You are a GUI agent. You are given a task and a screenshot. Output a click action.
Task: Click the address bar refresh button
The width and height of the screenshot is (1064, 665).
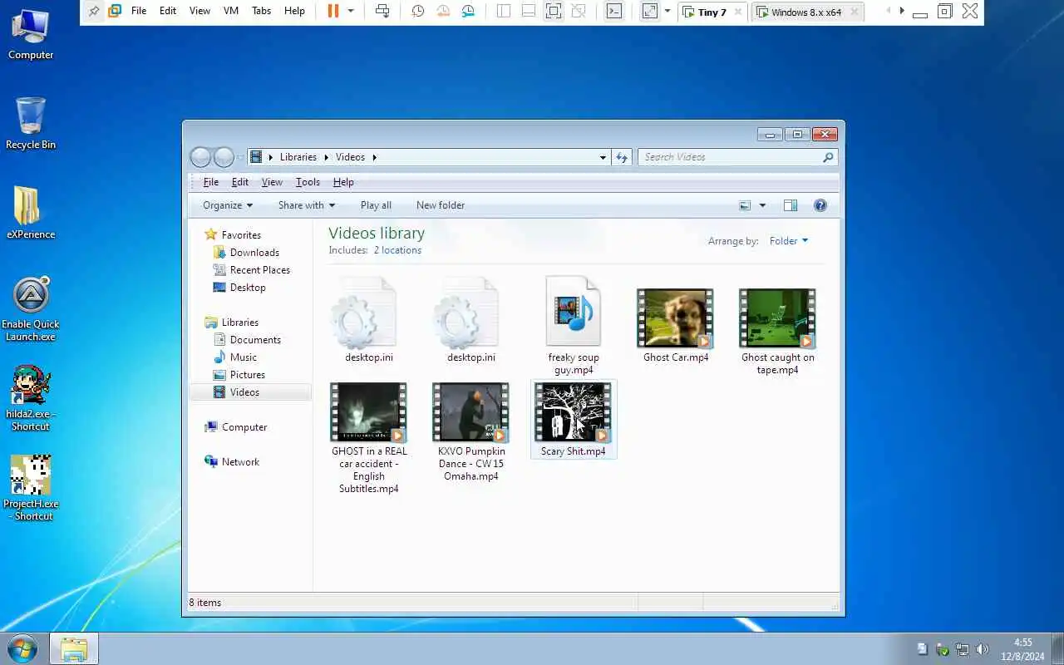click(622, 157)
